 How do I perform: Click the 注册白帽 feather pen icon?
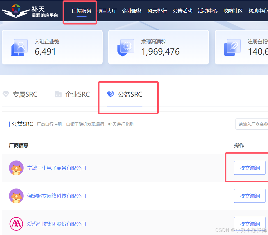click(232, 48)
